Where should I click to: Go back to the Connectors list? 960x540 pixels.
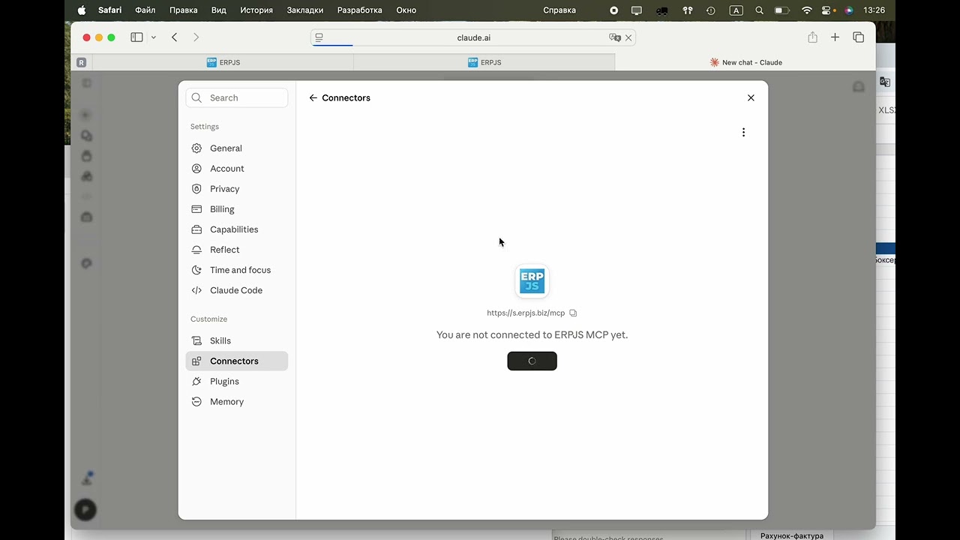click(x=313, y=97)
